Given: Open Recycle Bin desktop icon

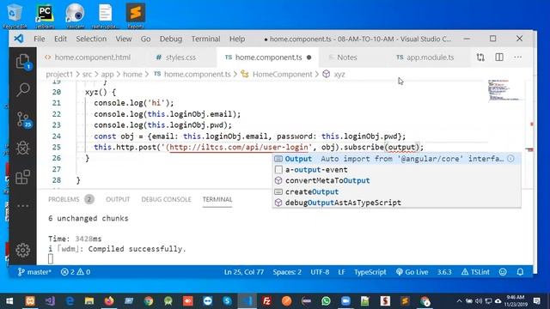Looking at the screenshot, I should click(15, 15).
